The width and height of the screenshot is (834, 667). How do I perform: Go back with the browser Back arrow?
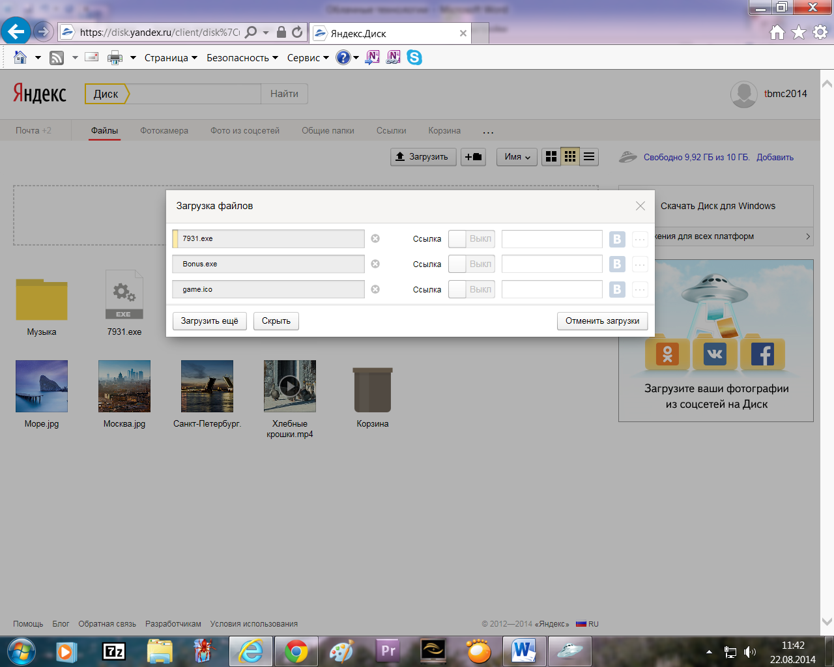coord(16,31)
